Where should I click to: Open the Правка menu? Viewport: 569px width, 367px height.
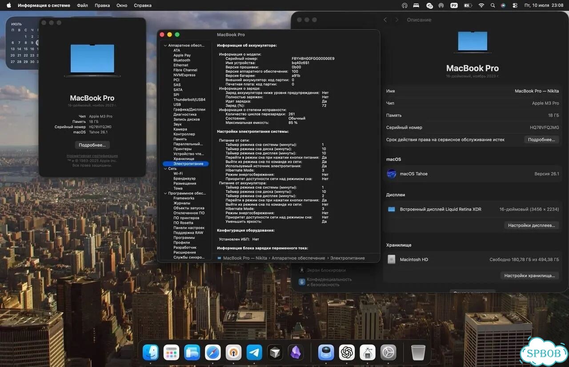point(102,5)
